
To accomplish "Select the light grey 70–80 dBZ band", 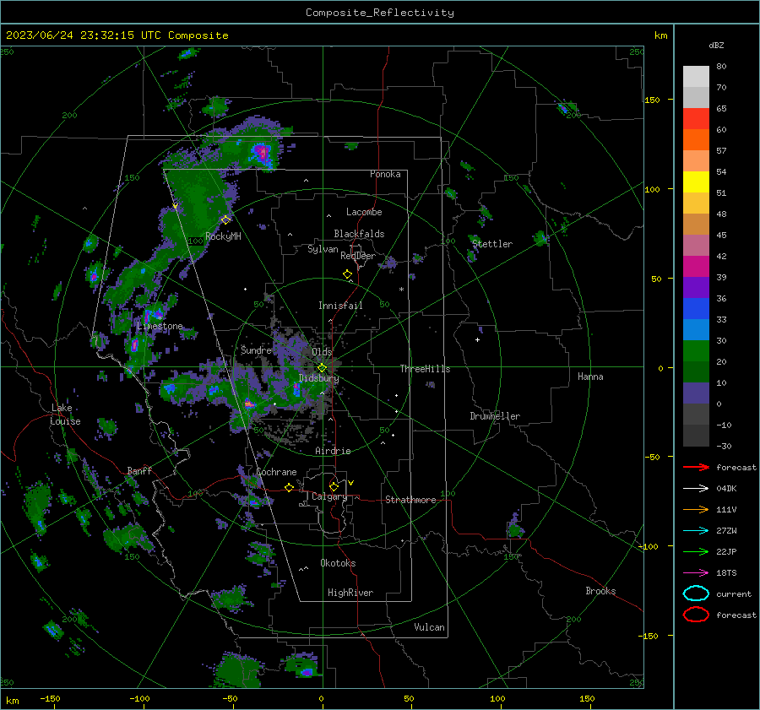I will pyautogui.click(x=696, y=77).
